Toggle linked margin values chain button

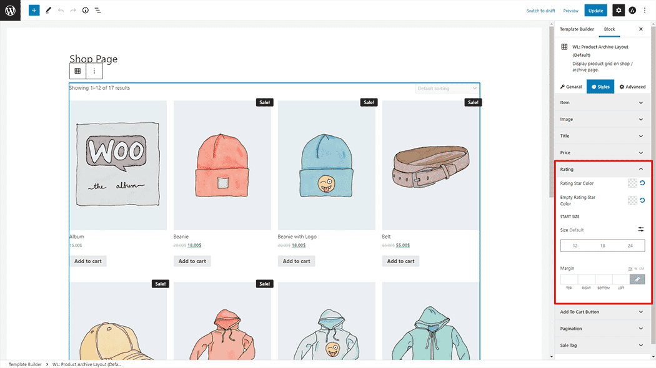(637, 279)
